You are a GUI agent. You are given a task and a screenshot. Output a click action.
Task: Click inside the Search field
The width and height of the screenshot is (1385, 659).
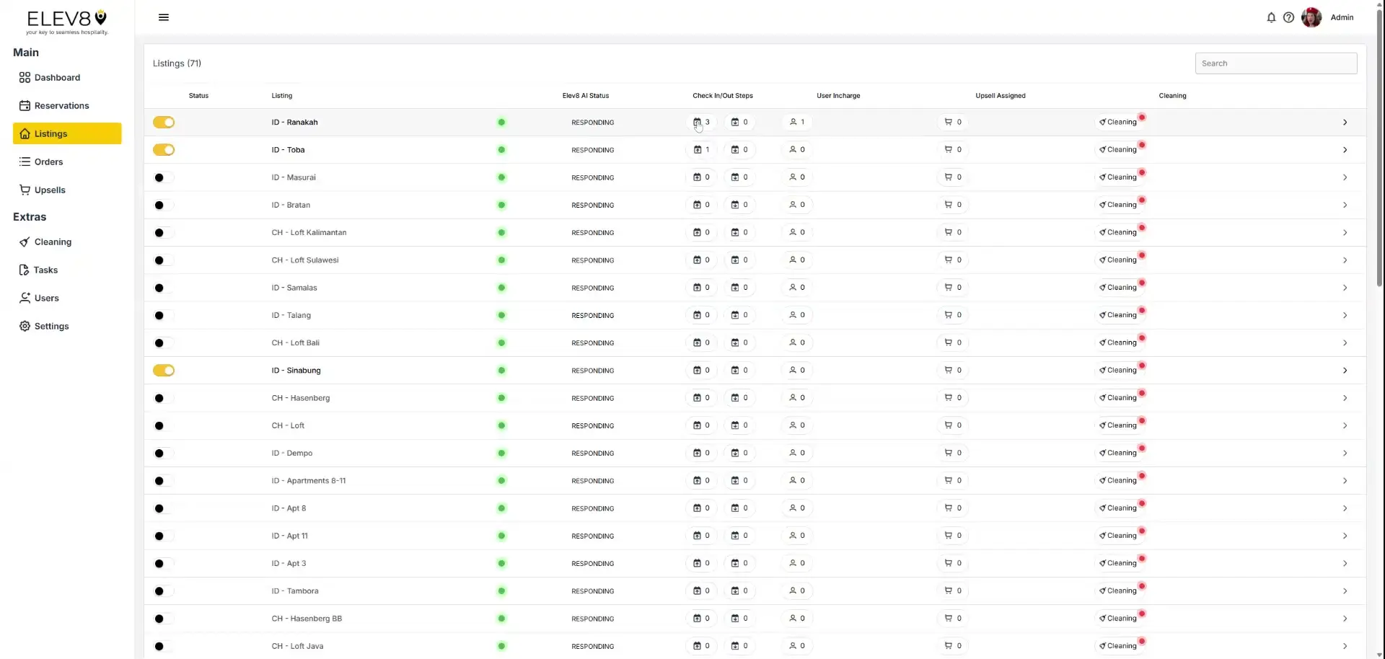pos(1275,63)
